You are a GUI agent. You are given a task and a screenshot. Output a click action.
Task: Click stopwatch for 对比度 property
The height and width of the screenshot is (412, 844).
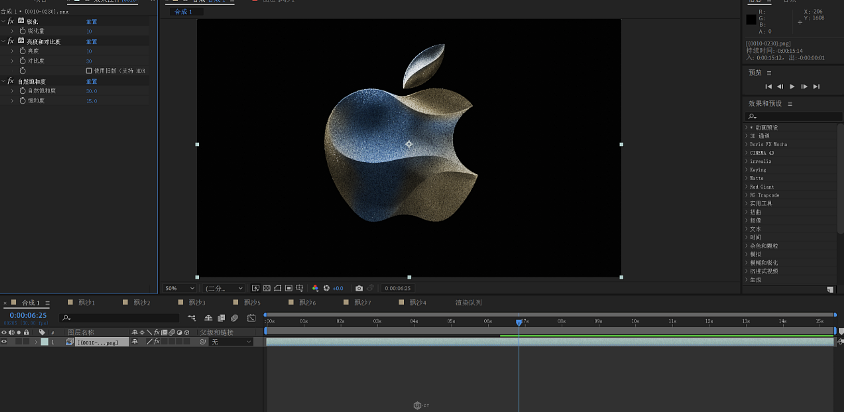pos(23,61)
